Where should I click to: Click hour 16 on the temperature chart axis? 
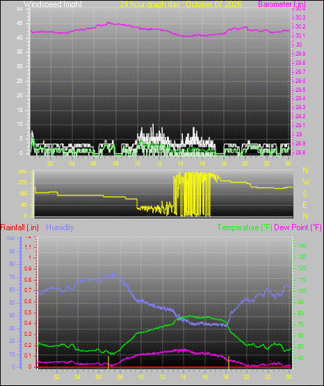click(204, 377)
